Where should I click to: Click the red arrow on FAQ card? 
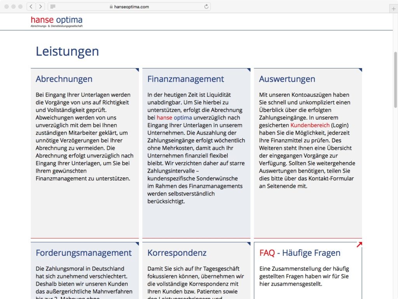click(359, 245)
